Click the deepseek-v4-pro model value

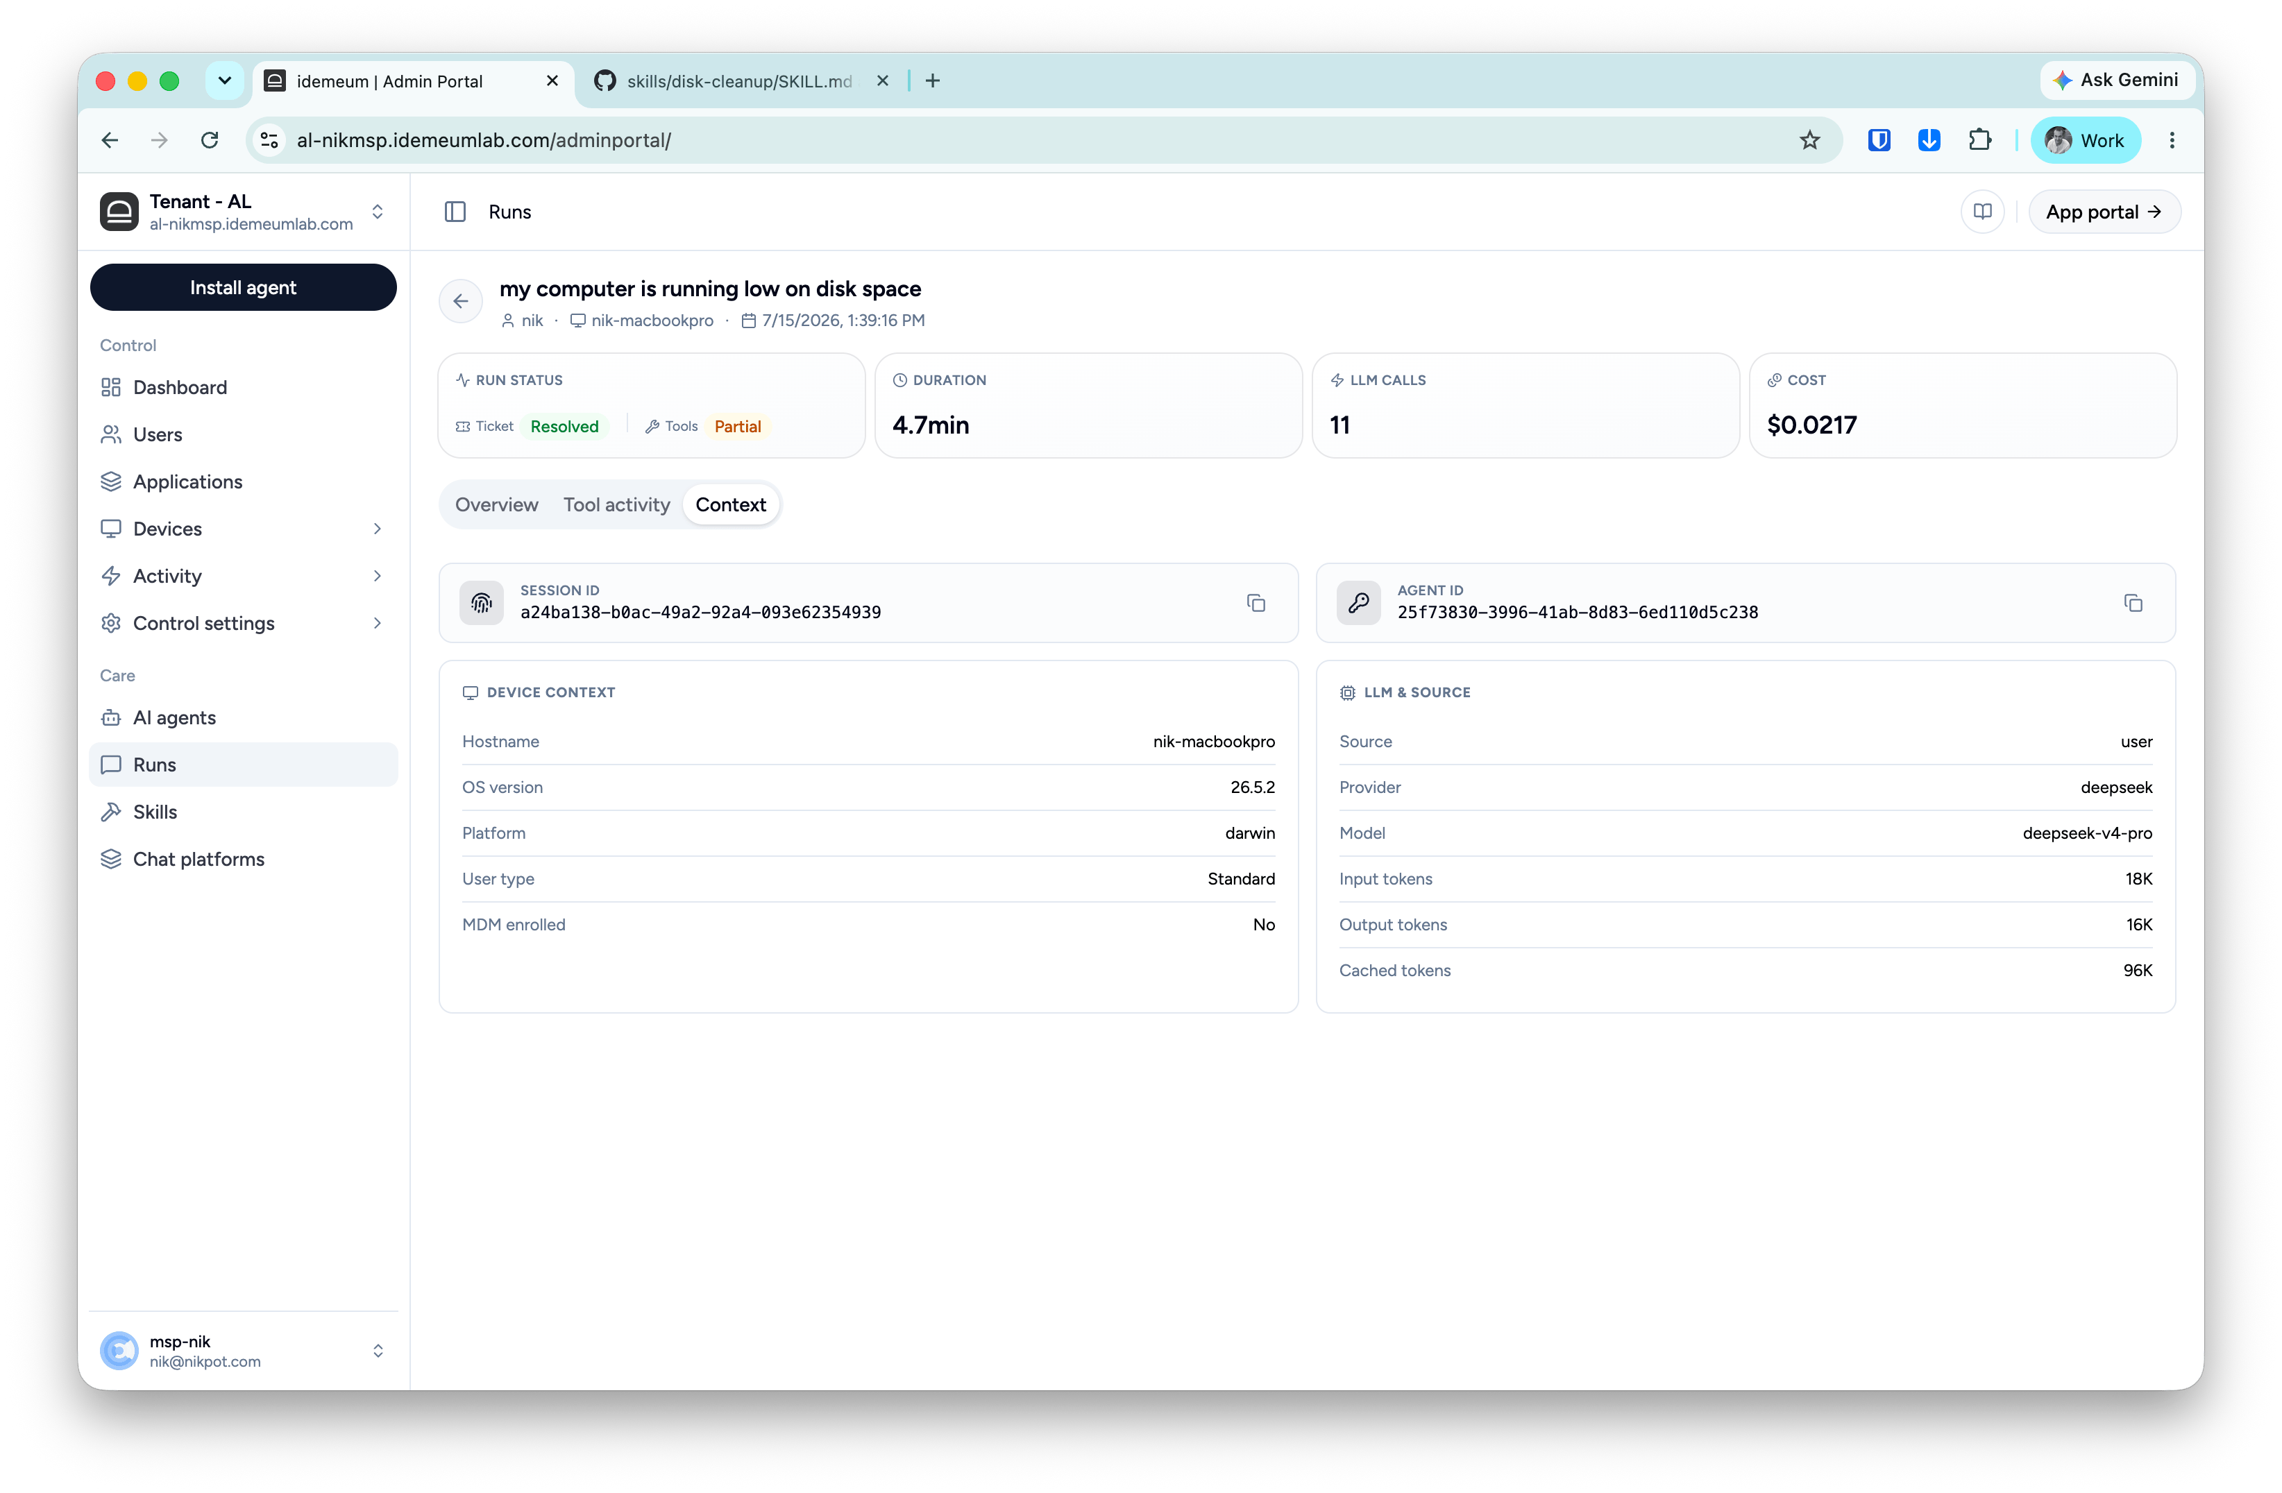(2086, 833)
